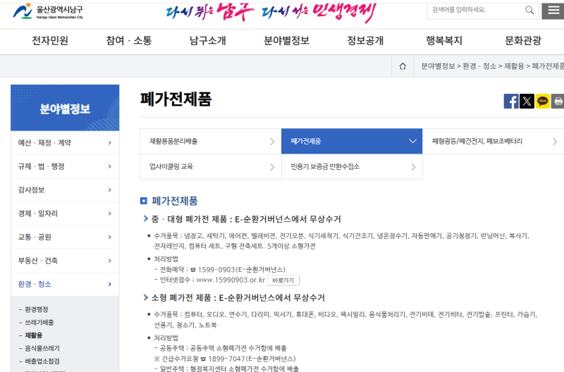Open the 정보공개 menu
The image size is (564, 372).
pos(365,41)
